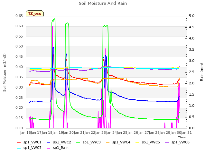Click the Soil Moisture (m3/m3) axis label
The height and width of the screenshot is (154, 206).
tap(5, 73)
